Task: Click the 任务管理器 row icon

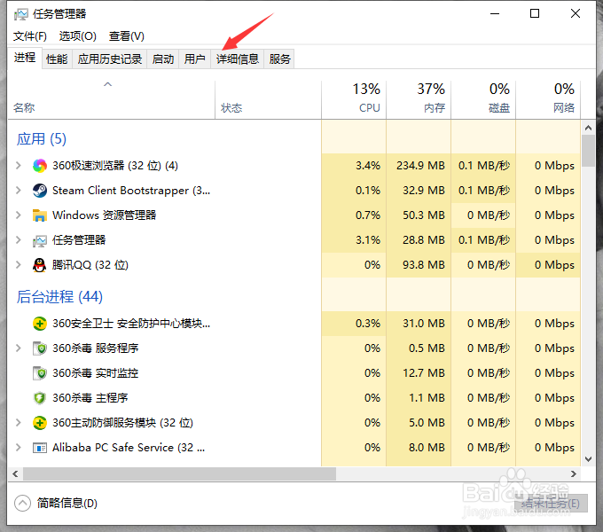Action: click(40, 240)
